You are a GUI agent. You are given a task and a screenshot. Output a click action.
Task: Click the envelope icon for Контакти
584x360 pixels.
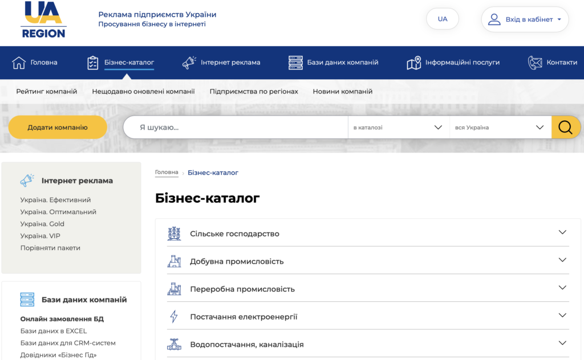point(535,63)
